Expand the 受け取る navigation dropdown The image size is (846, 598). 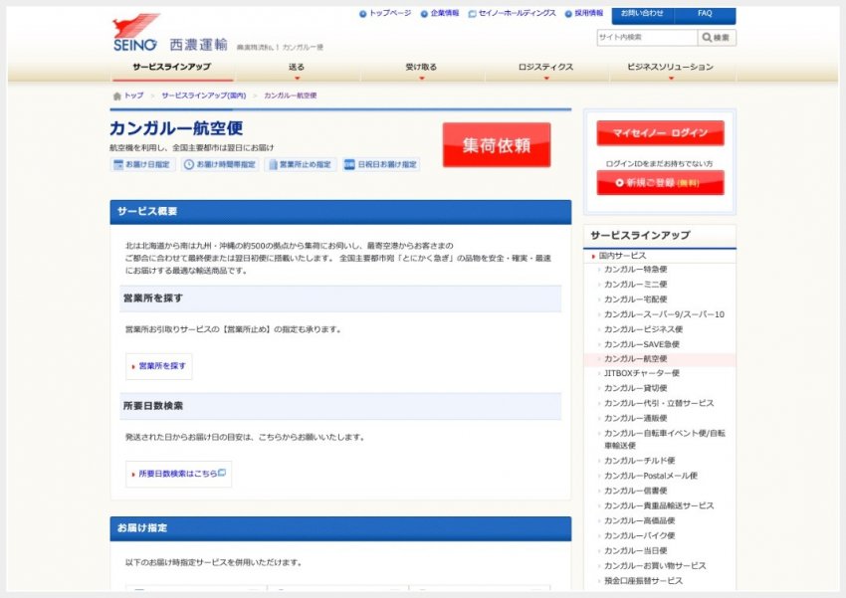(422, 68)
